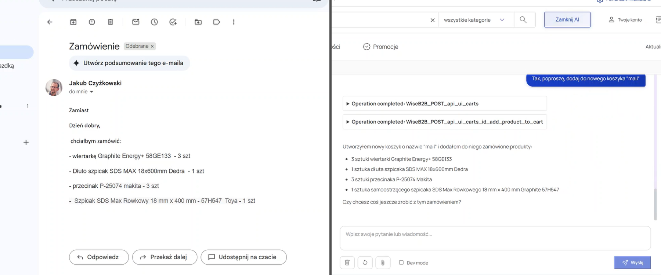The width and height of the screenshot is (661, 275).
Task: Click the Udostępnij na czacie button
Action: pos(243,257)
